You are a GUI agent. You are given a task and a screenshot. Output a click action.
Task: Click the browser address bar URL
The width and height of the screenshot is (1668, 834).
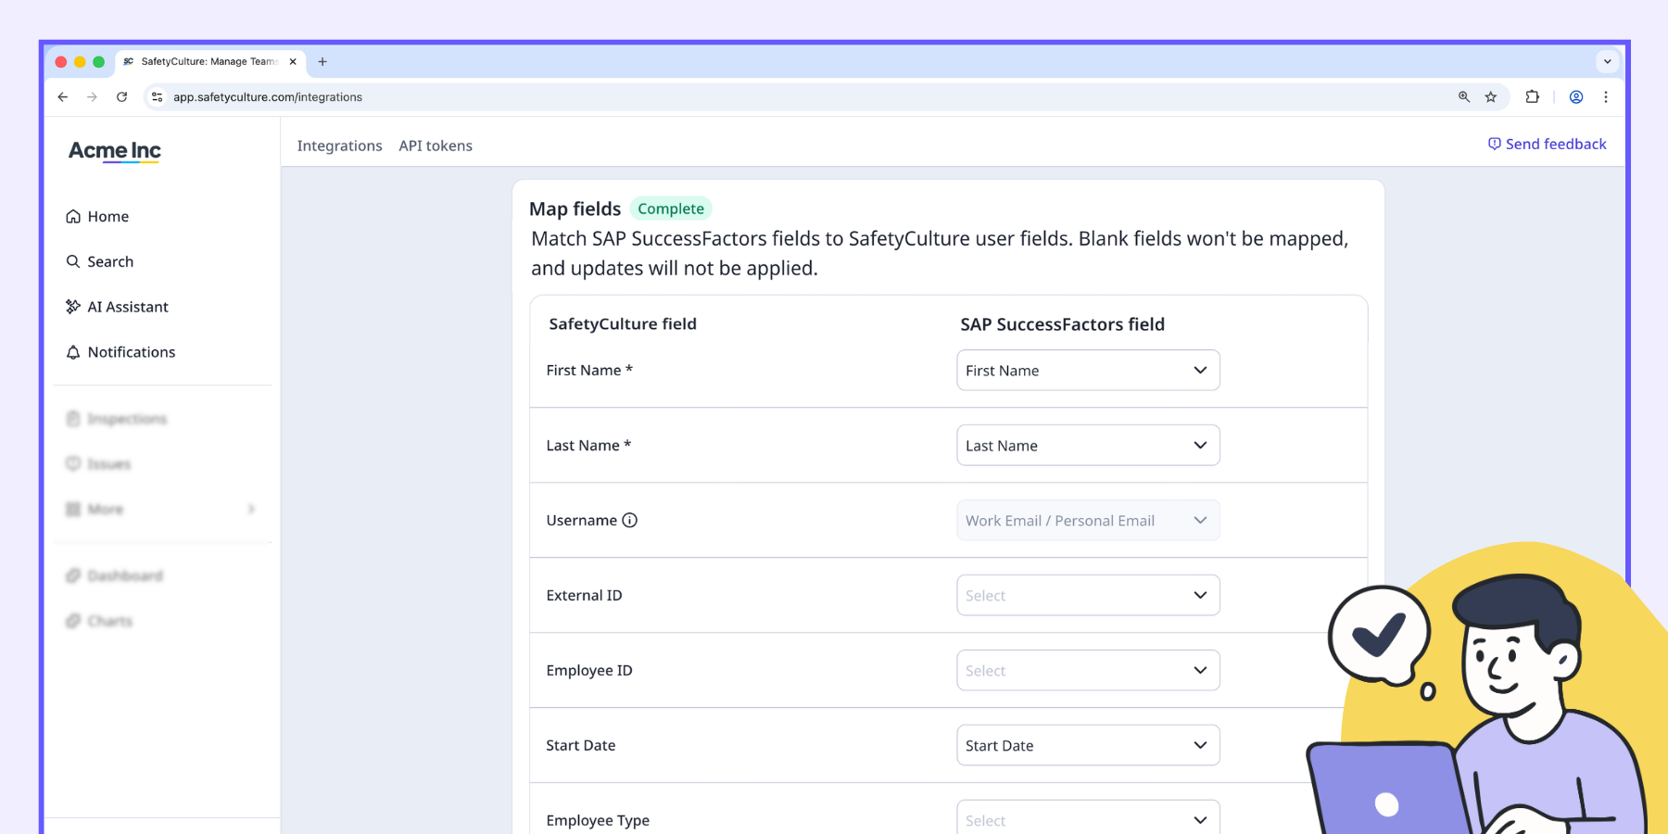coord(268,97)
